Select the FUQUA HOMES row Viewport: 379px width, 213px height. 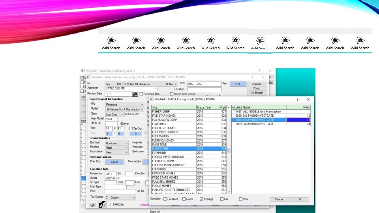tap(189, 186)
